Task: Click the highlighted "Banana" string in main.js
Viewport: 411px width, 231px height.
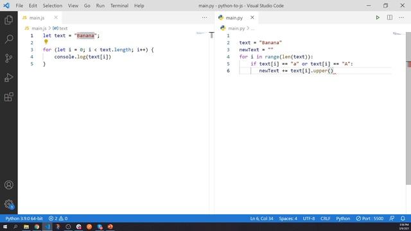Action: pos(85,36)
